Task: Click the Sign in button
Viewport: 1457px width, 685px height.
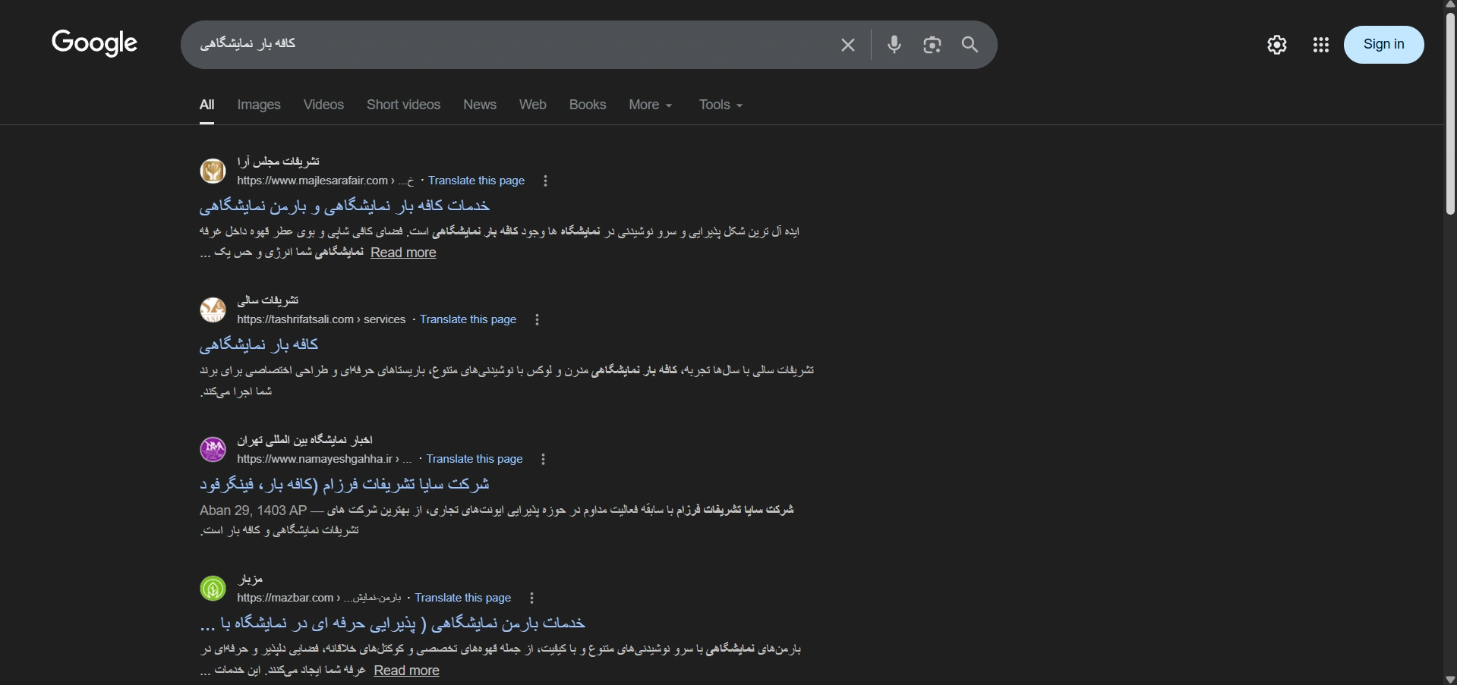Action: (1383, 45)
